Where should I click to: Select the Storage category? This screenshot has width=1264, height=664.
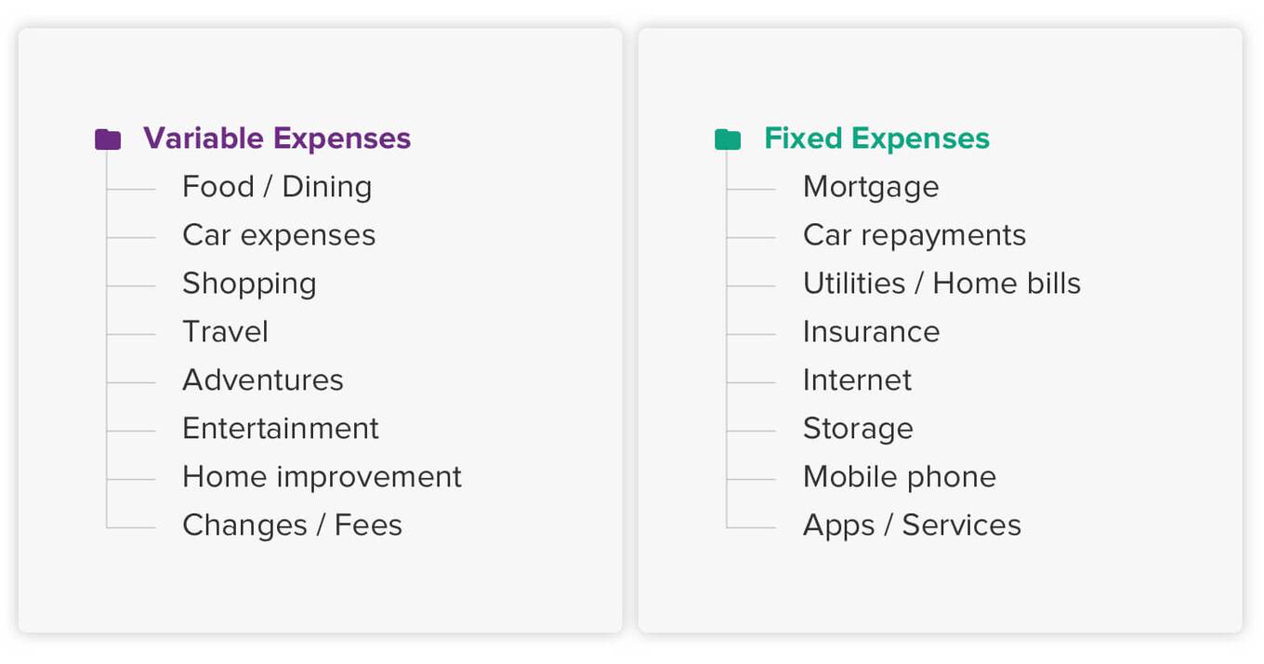[x=858, y=429]
